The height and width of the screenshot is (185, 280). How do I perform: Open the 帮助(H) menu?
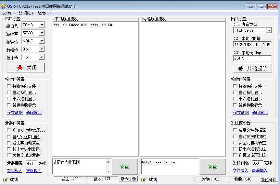click(x=44, y=13)
